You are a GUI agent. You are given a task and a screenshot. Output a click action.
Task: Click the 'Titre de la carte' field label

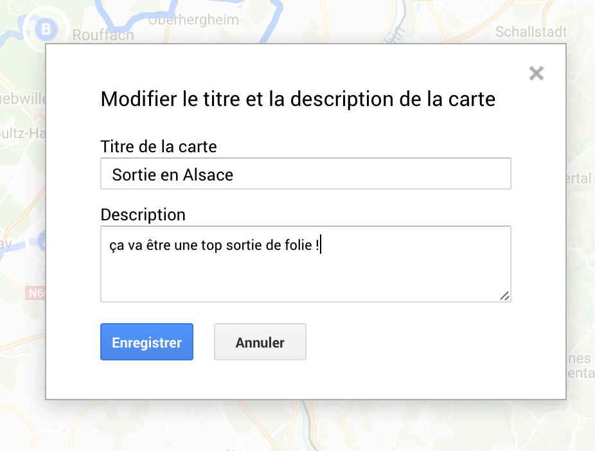coord(158,146)
